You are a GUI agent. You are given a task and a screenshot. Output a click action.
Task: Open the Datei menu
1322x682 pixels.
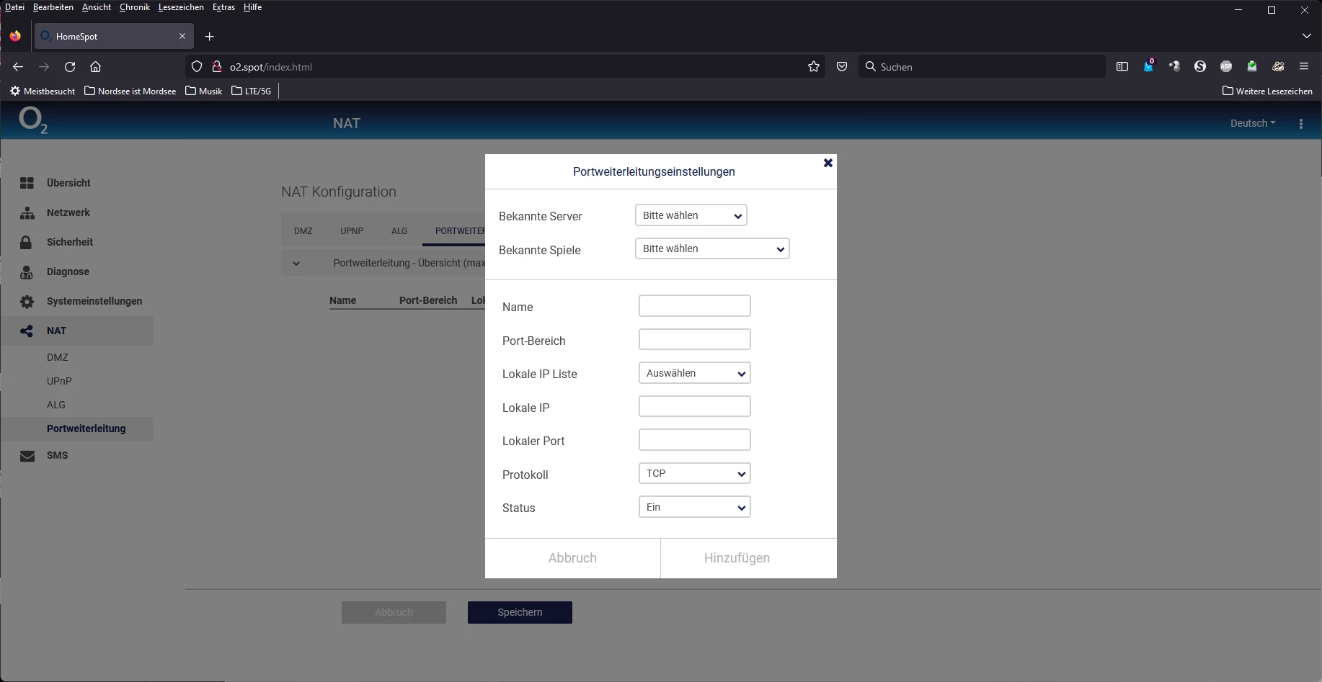tap(14, 7)
